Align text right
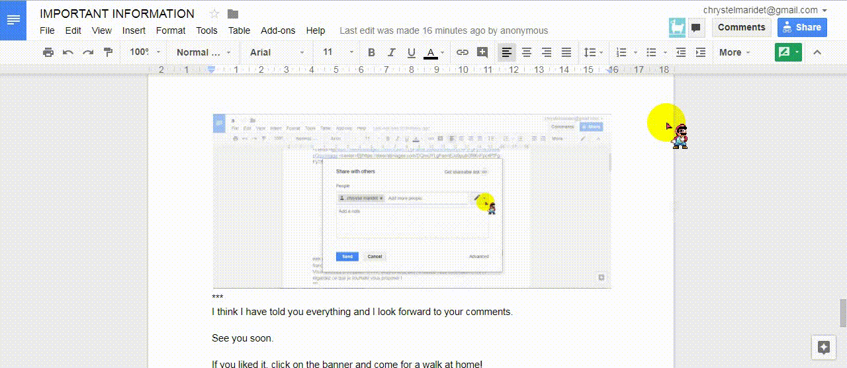Image resolution: width=847 pixels, height=368 pixels. 547,52
